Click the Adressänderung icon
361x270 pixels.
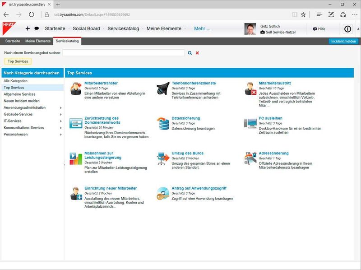coord(250,158)
